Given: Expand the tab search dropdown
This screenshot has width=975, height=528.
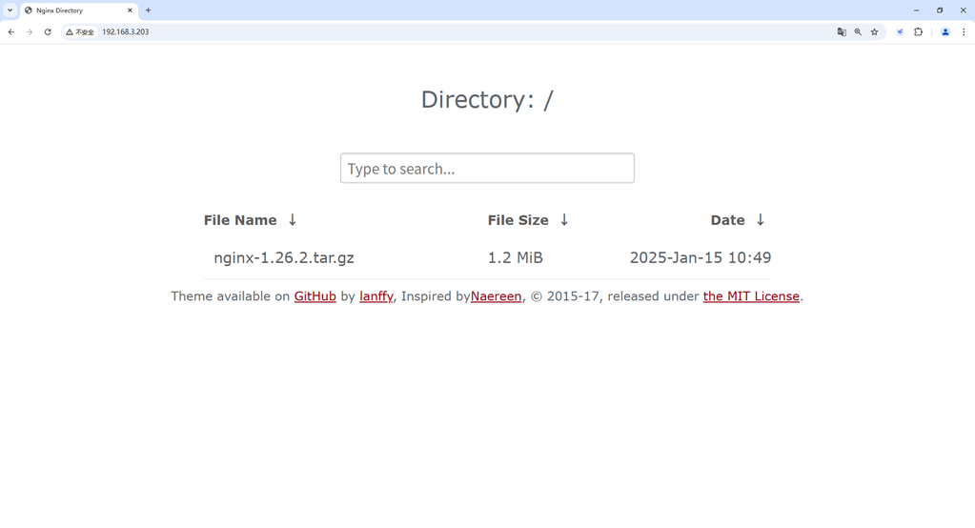Looking at the screenshot, I should (10, 10).
